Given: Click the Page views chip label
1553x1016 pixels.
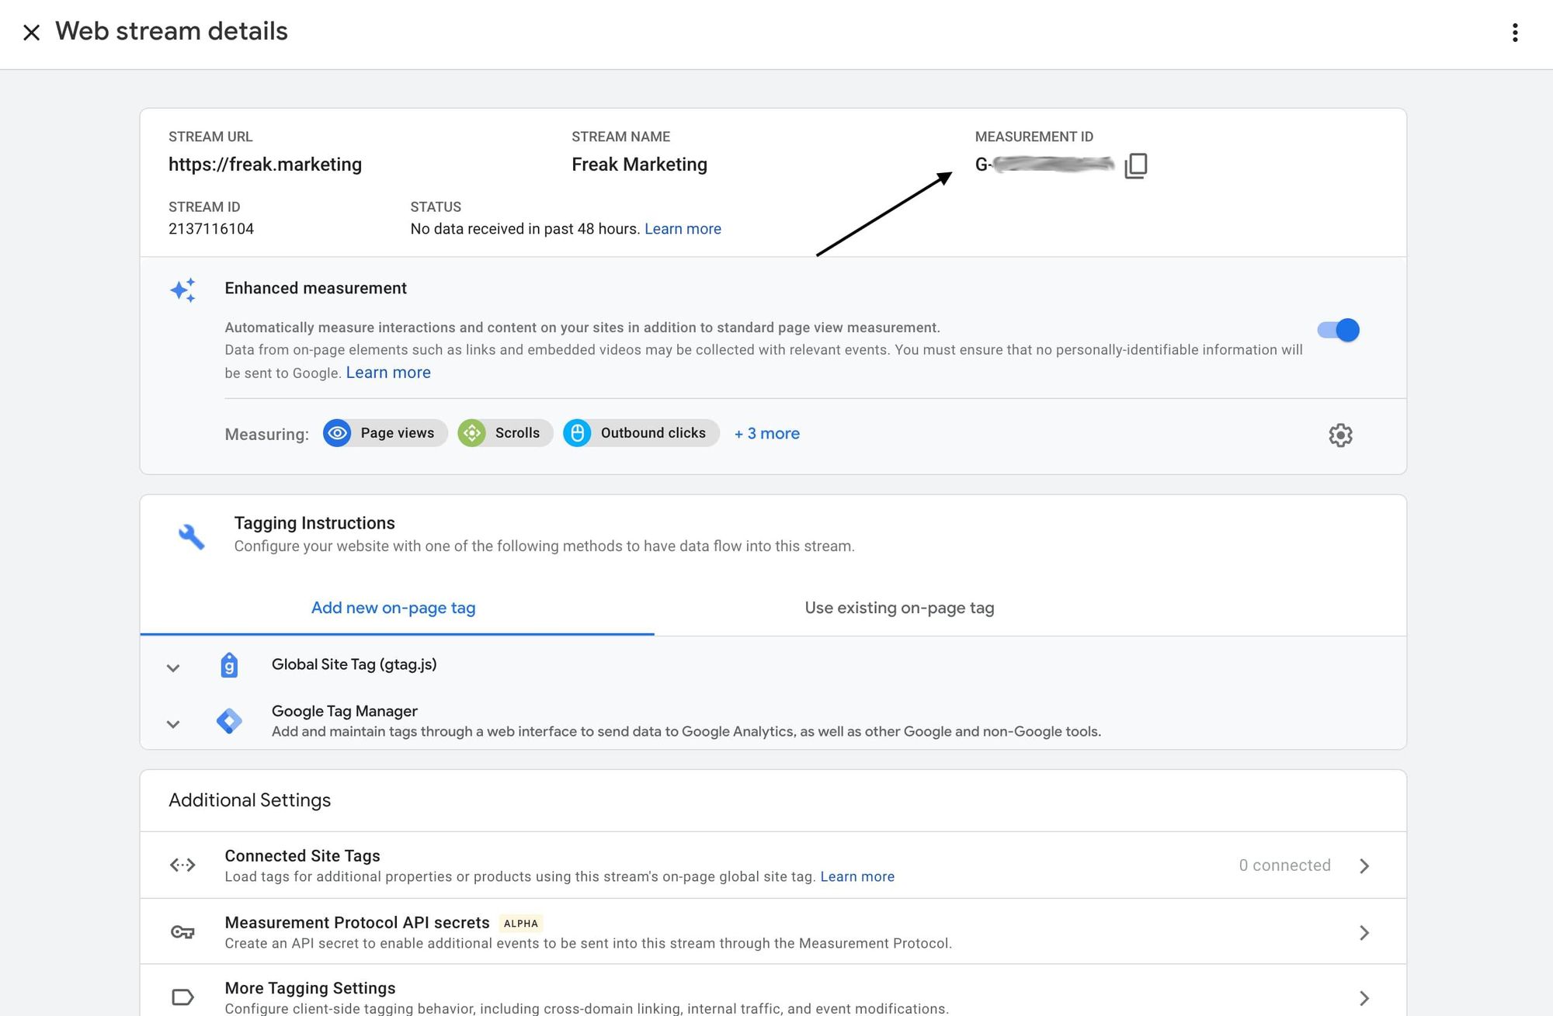Looking at the screenshot, I should (397, 433).
